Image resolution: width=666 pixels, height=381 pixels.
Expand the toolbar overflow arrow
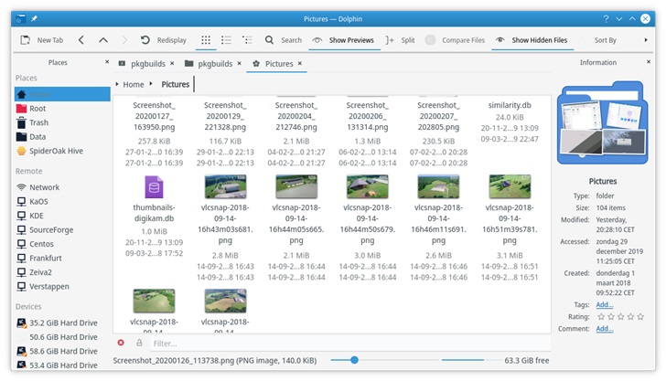click(x=646, y=40)
